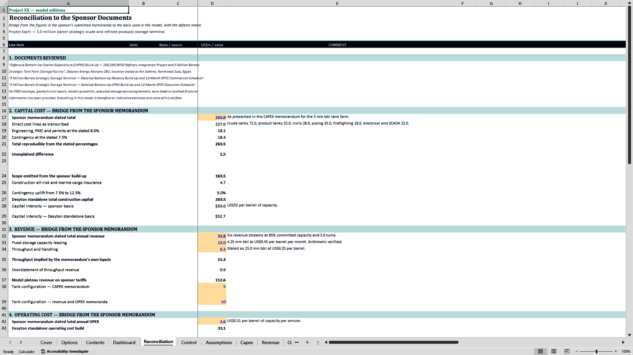Select the Reconciliation sheet tab

(159, 342)
